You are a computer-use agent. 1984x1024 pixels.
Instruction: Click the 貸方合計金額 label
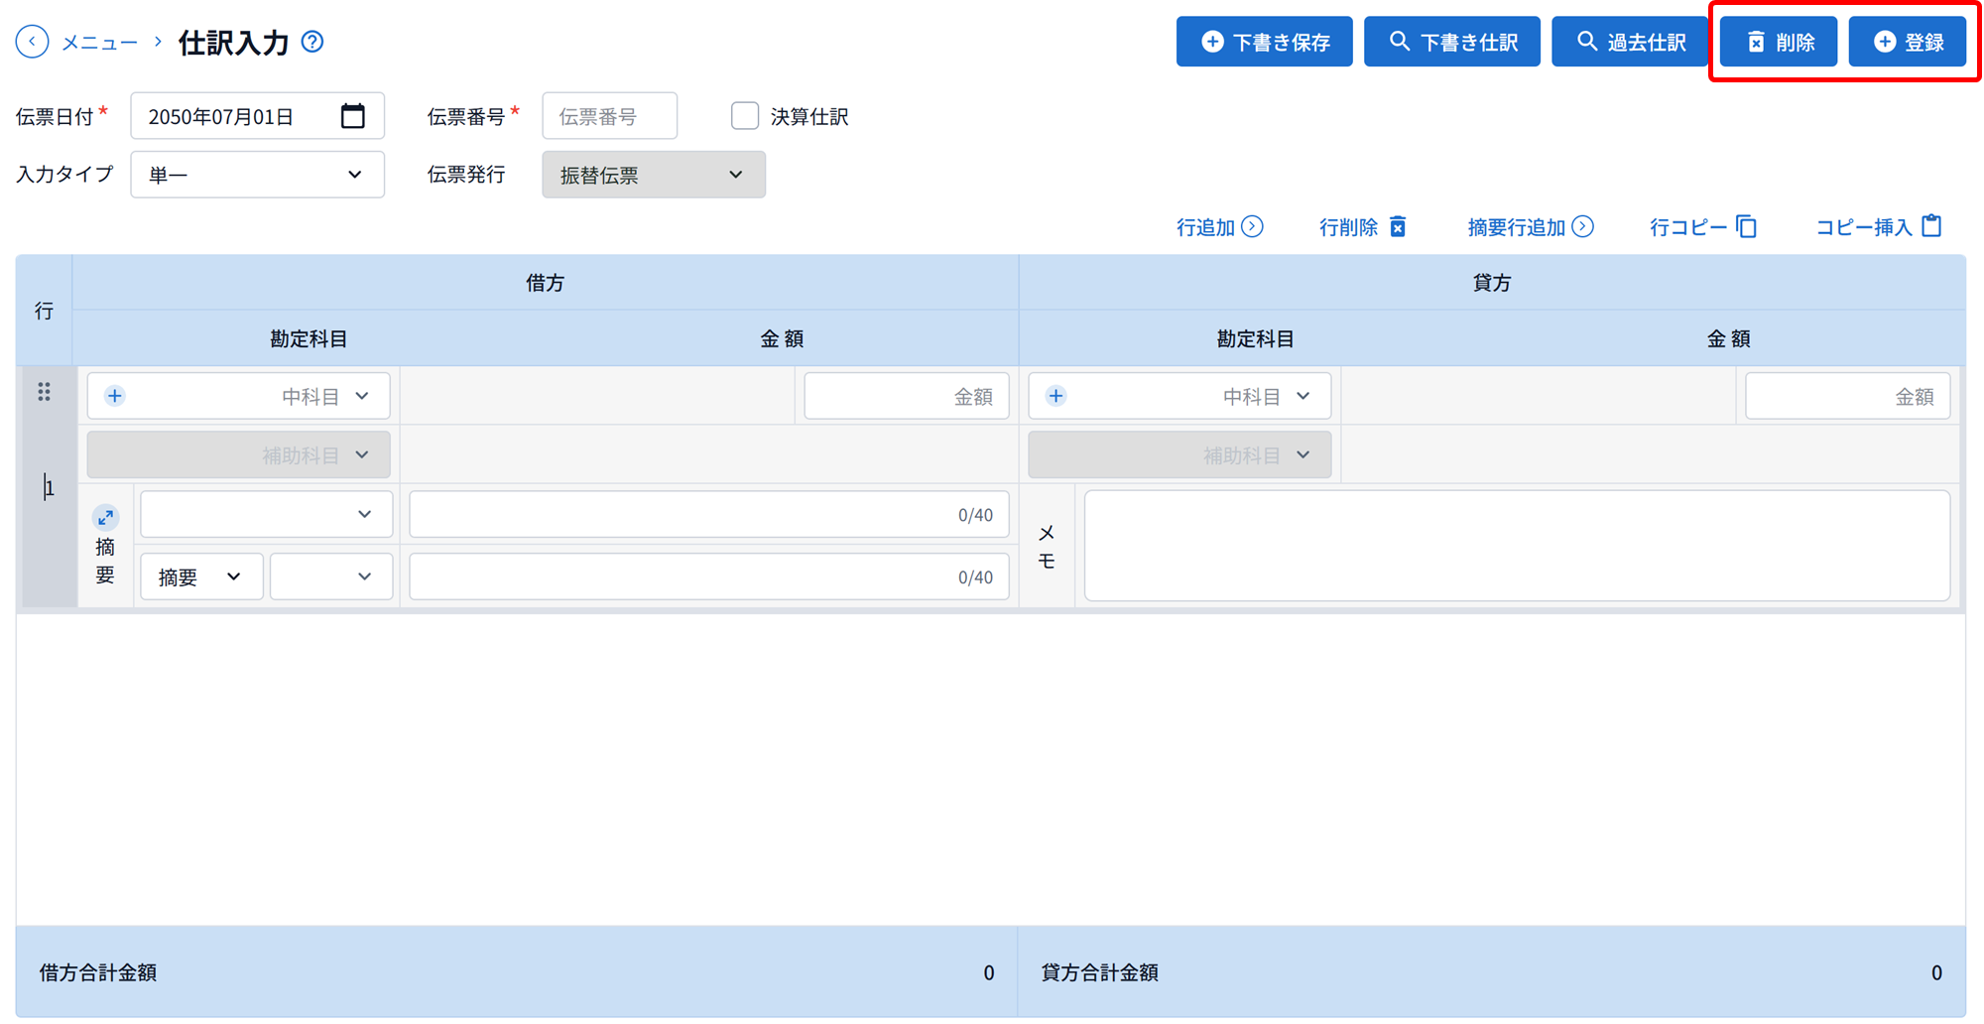[1100, 972]
